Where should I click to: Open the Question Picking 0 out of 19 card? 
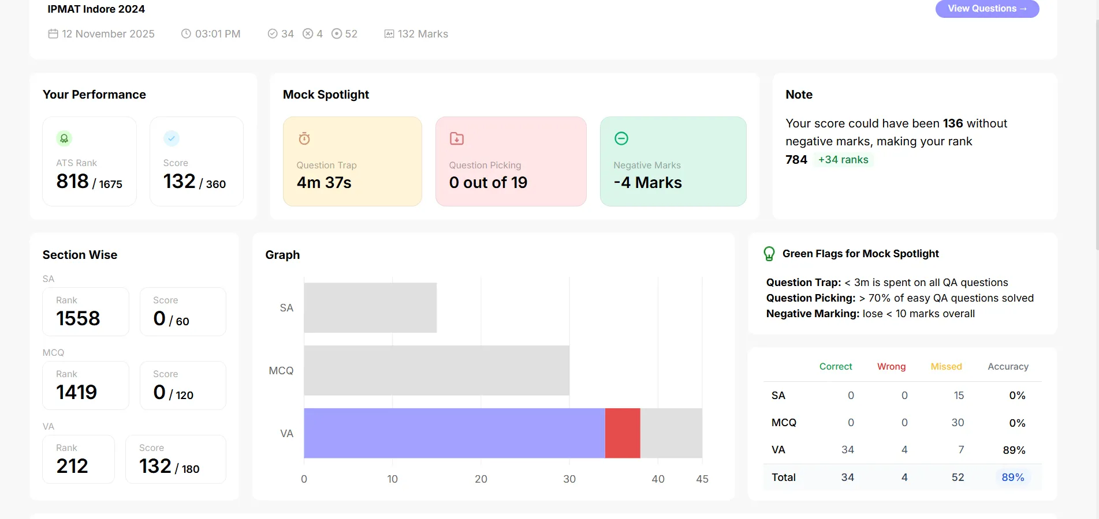coord(511,161)
